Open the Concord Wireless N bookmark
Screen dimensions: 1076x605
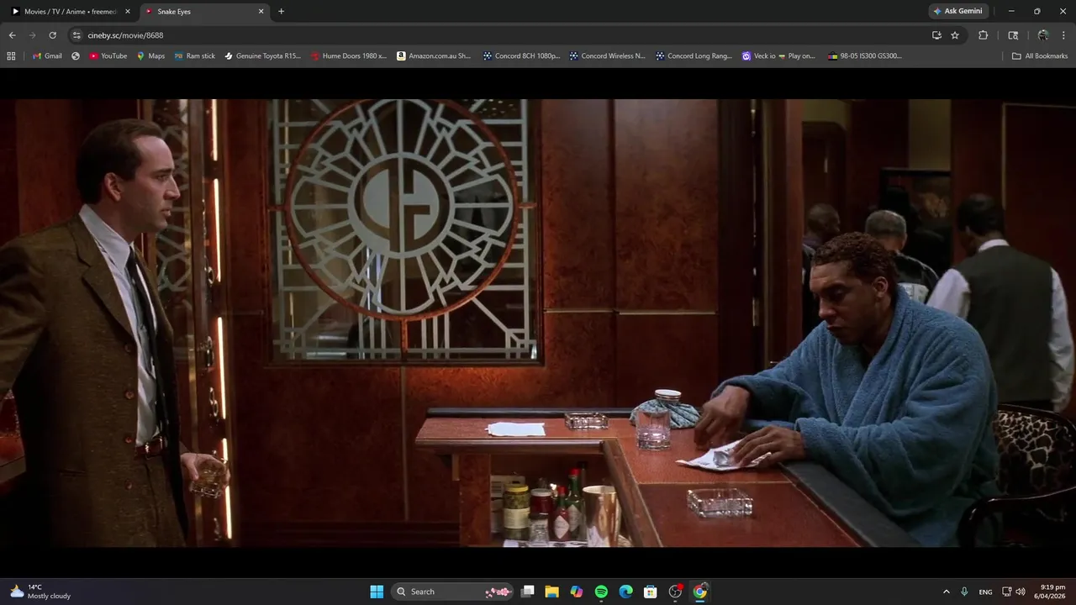[x=607, y=56]
